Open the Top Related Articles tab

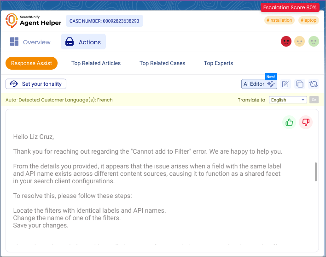click(x=96, y=63)
